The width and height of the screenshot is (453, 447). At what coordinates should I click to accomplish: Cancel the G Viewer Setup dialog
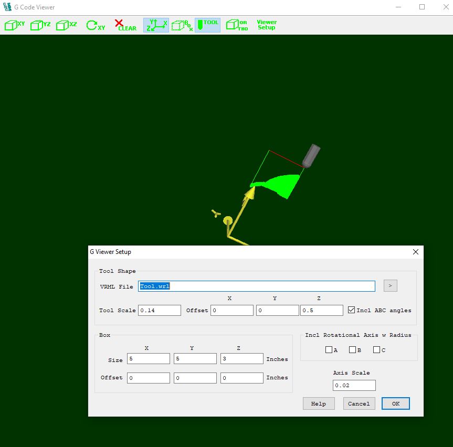click(x=359, y=403)
